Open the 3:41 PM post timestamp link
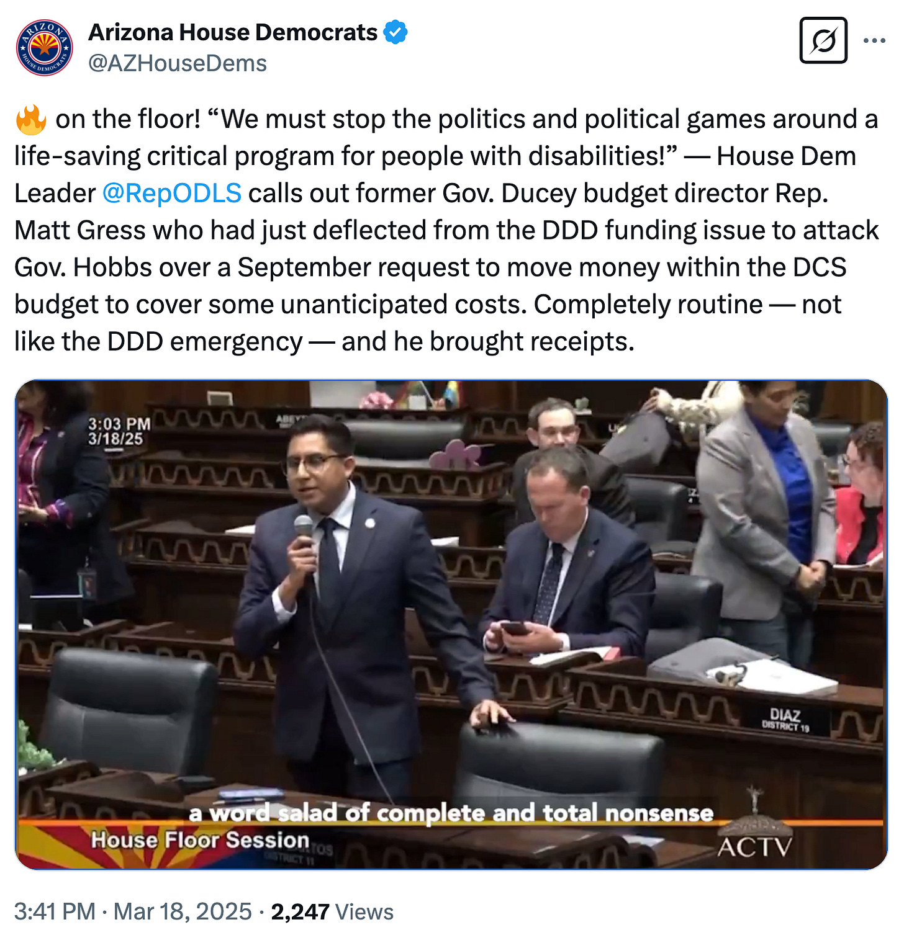Image resolution: width=904 pixels, height=948 pixels. click(x=55, y=911)
